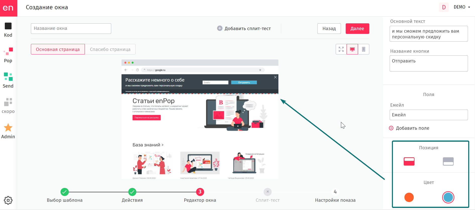Select bottom window position
The image size is (475, 210).
pyautogui.click(x=448, y=161)
